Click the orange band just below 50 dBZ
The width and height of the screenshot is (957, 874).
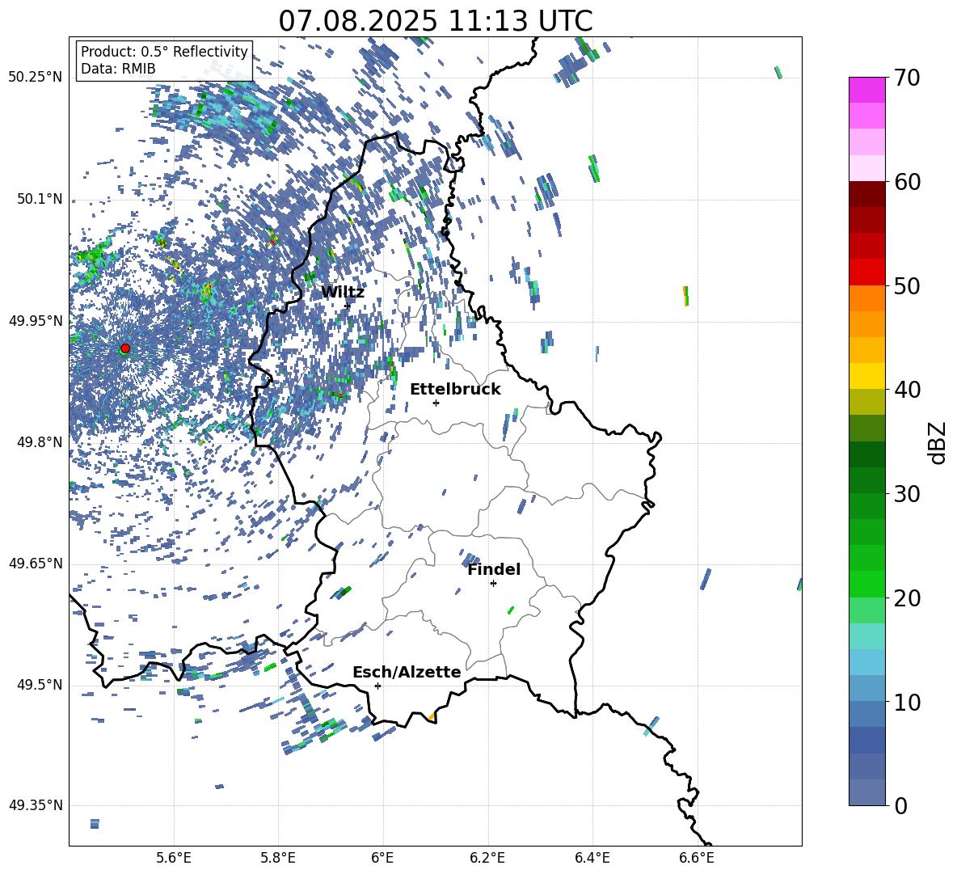tap(866, 298)
